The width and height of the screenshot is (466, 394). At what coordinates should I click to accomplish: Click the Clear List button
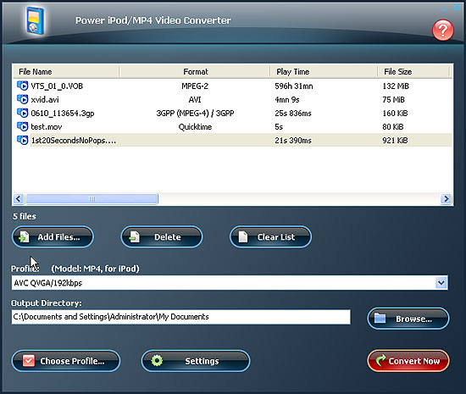click(270, 236)
